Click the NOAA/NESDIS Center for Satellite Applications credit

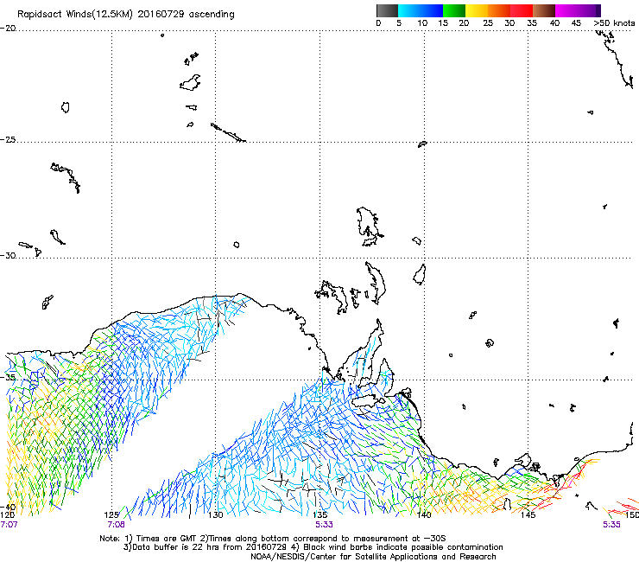click(373, 557)
